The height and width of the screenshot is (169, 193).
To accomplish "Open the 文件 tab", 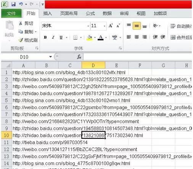I will tap(11, 13).
